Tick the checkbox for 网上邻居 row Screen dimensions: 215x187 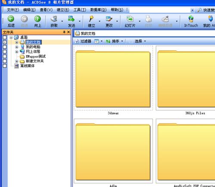point(5,52)
